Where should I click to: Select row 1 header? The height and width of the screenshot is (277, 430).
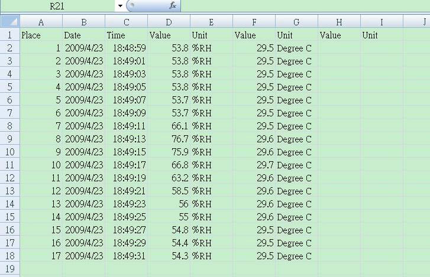tap(10, 35)
